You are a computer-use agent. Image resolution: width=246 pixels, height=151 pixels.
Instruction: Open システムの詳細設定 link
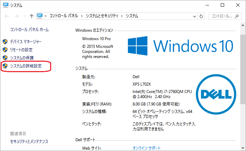26,66
